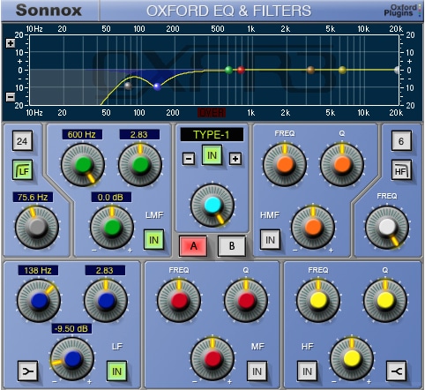Click the 0.0 dB gain value field
425x390 pixels.
[x=111, y=197]
